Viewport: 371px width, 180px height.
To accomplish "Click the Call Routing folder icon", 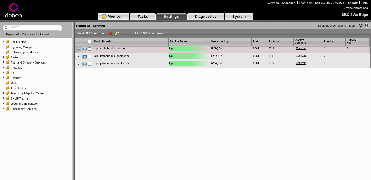I will pyautogui.click(x=7, y=42).
